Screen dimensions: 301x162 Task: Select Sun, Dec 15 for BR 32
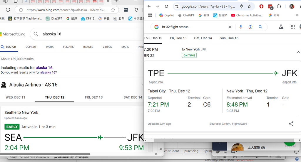[x=229, y=38]
